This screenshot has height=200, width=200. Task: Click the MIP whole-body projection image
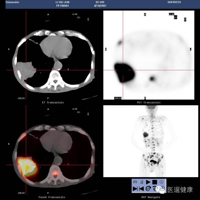pos(151,141)
